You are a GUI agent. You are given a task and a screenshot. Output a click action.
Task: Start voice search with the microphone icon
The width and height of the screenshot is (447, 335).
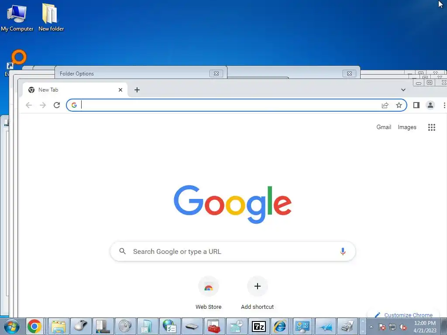(343, 251)
